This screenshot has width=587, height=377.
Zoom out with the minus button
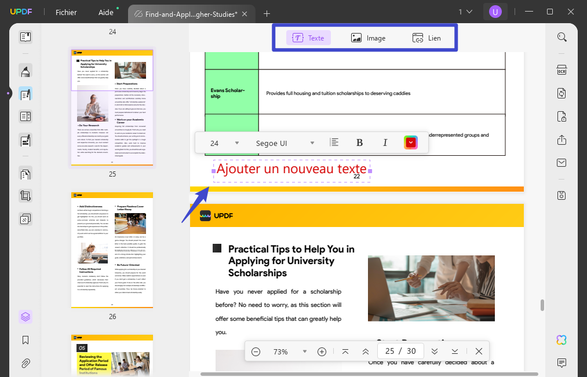pyautogui.click(x=256, y=352)
